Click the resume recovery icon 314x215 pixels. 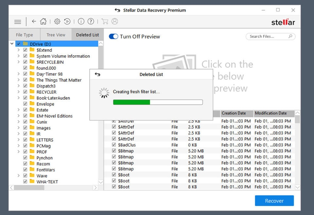click(x=67, y=22)
